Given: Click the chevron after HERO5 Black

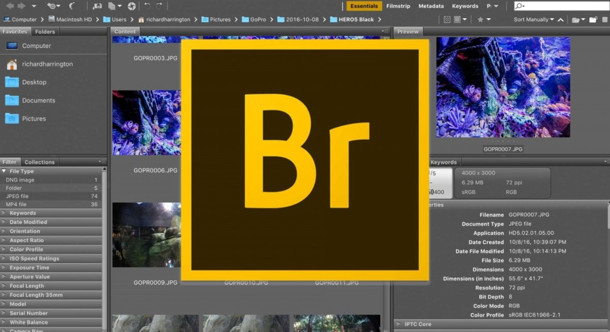Looking at the screenshot, I should click(x=380, y=20).
